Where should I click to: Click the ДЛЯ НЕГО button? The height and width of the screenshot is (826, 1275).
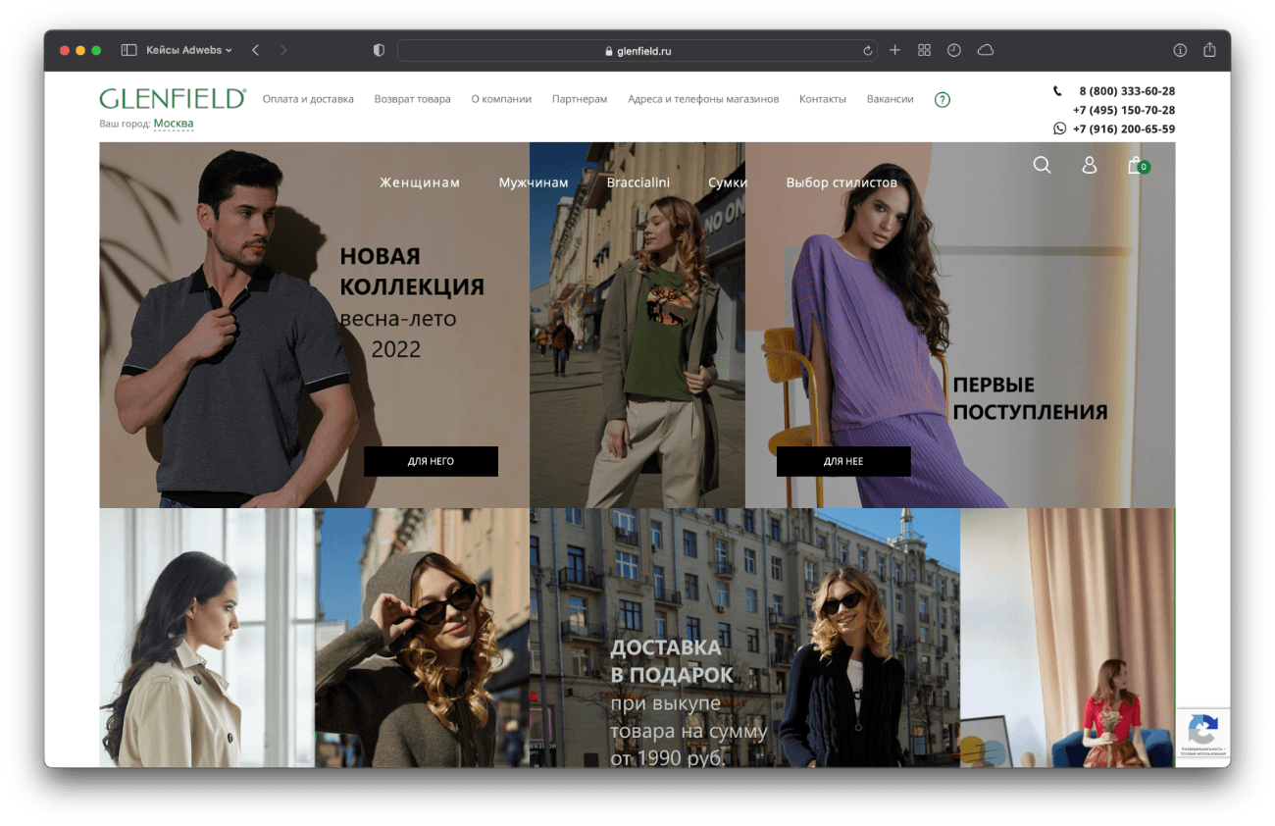pyautogui.click(x=431, y=461)
